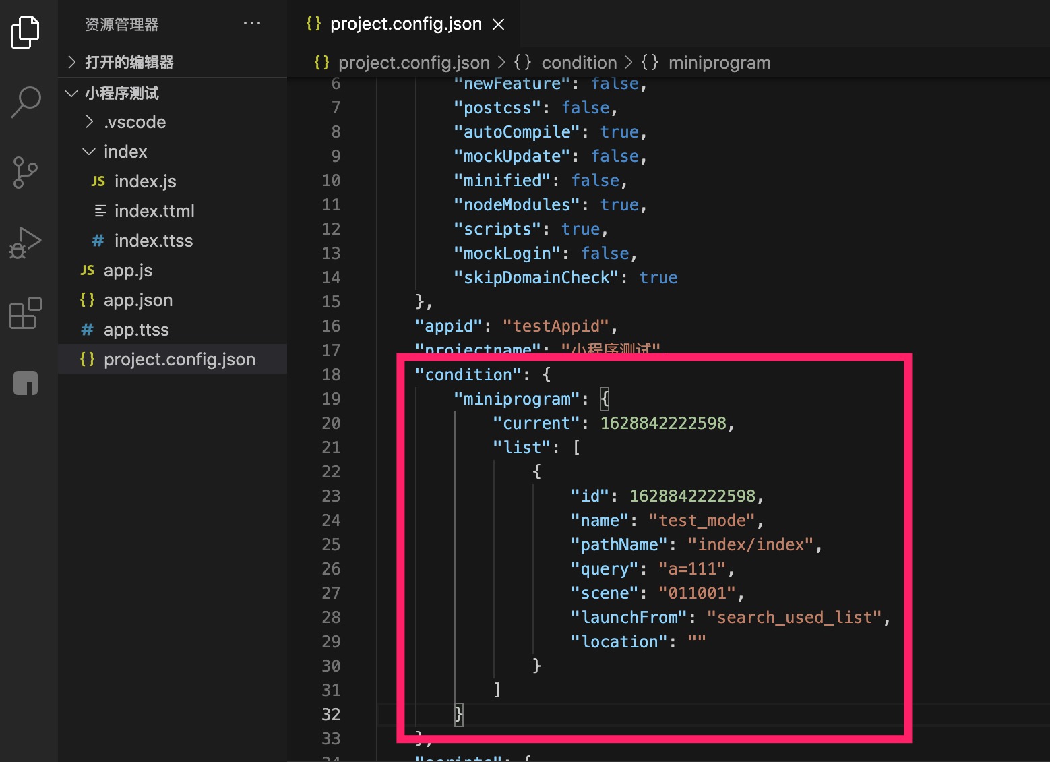Click the "testAppid" string value

[x=556, y=326]
